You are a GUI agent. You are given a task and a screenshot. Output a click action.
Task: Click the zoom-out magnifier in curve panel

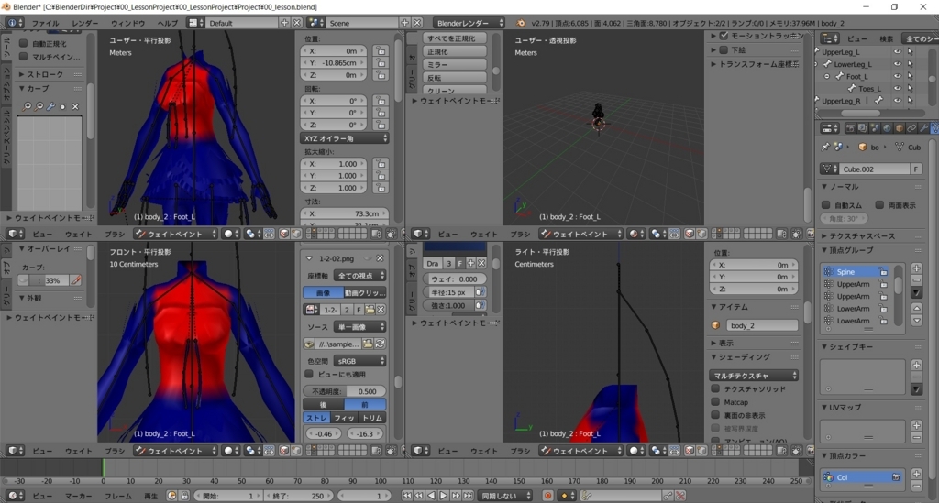(39, 106)
